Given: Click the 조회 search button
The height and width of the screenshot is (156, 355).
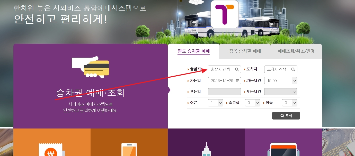Looking at the screenshot, I should pyautogui.click(x=286, y=115).
